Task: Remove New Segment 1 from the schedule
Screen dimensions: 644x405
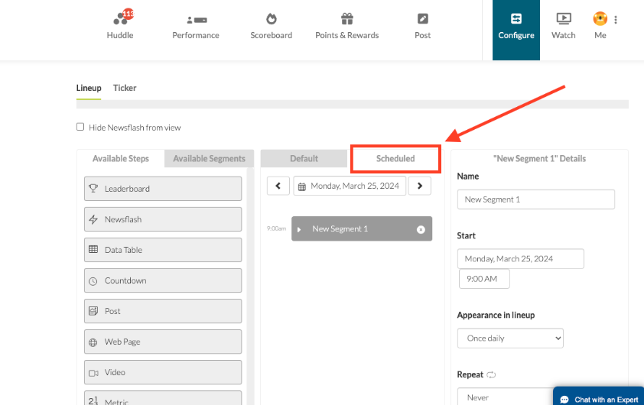Action: click(421, 229)
